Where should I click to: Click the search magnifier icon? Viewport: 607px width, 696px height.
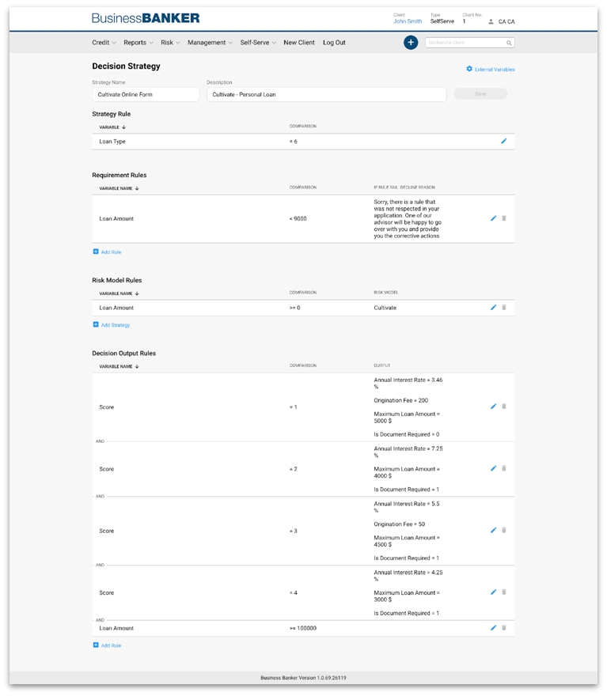[x=509, y=43]
